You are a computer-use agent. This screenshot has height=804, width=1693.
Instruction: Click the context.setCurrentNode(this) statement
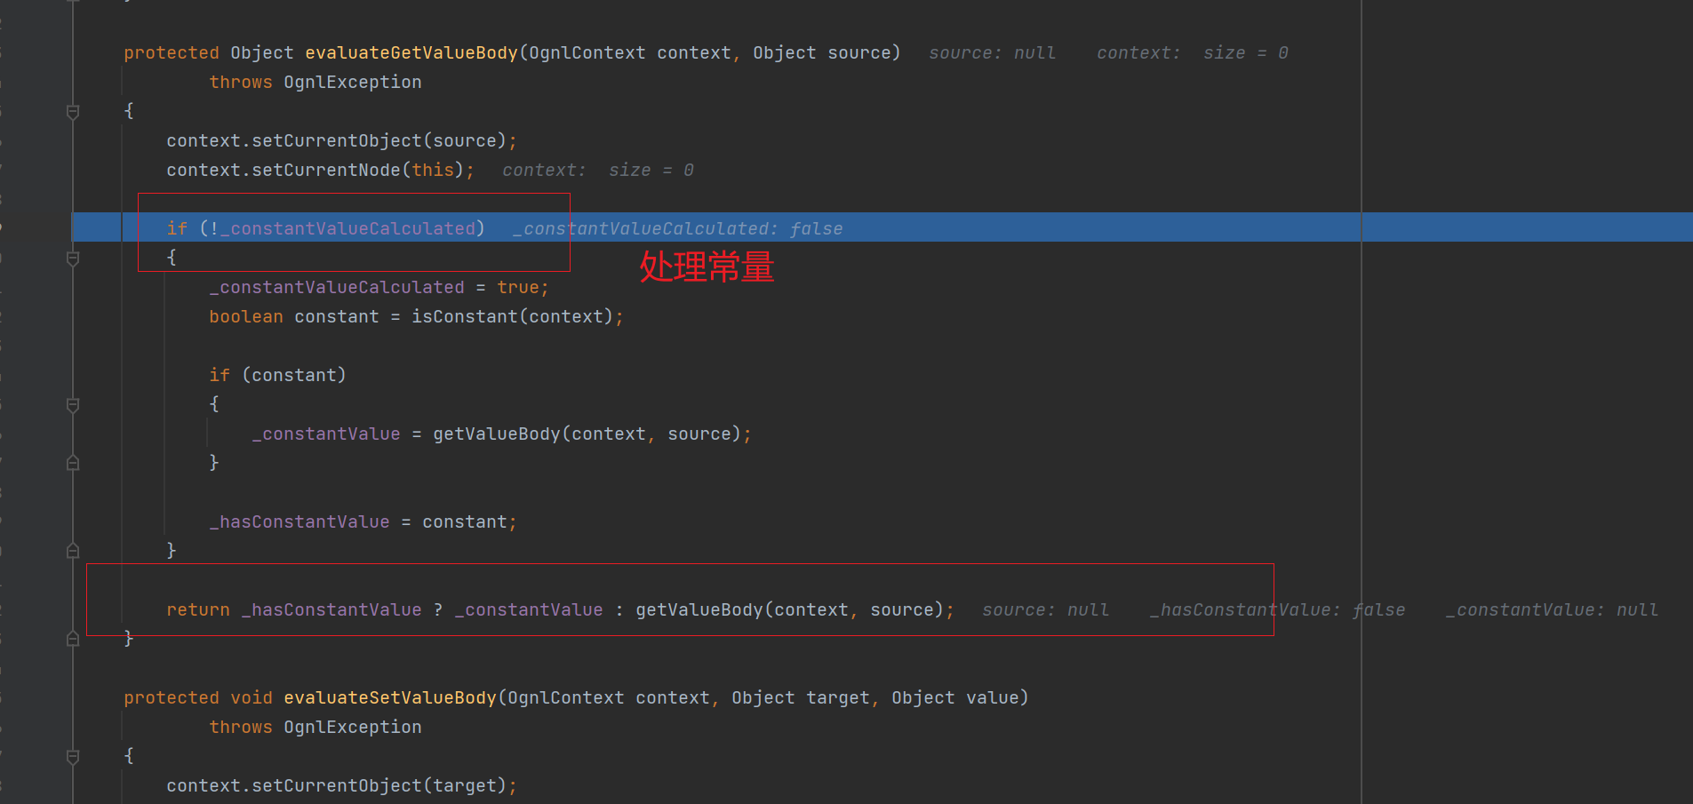click(x=320, y=171)
